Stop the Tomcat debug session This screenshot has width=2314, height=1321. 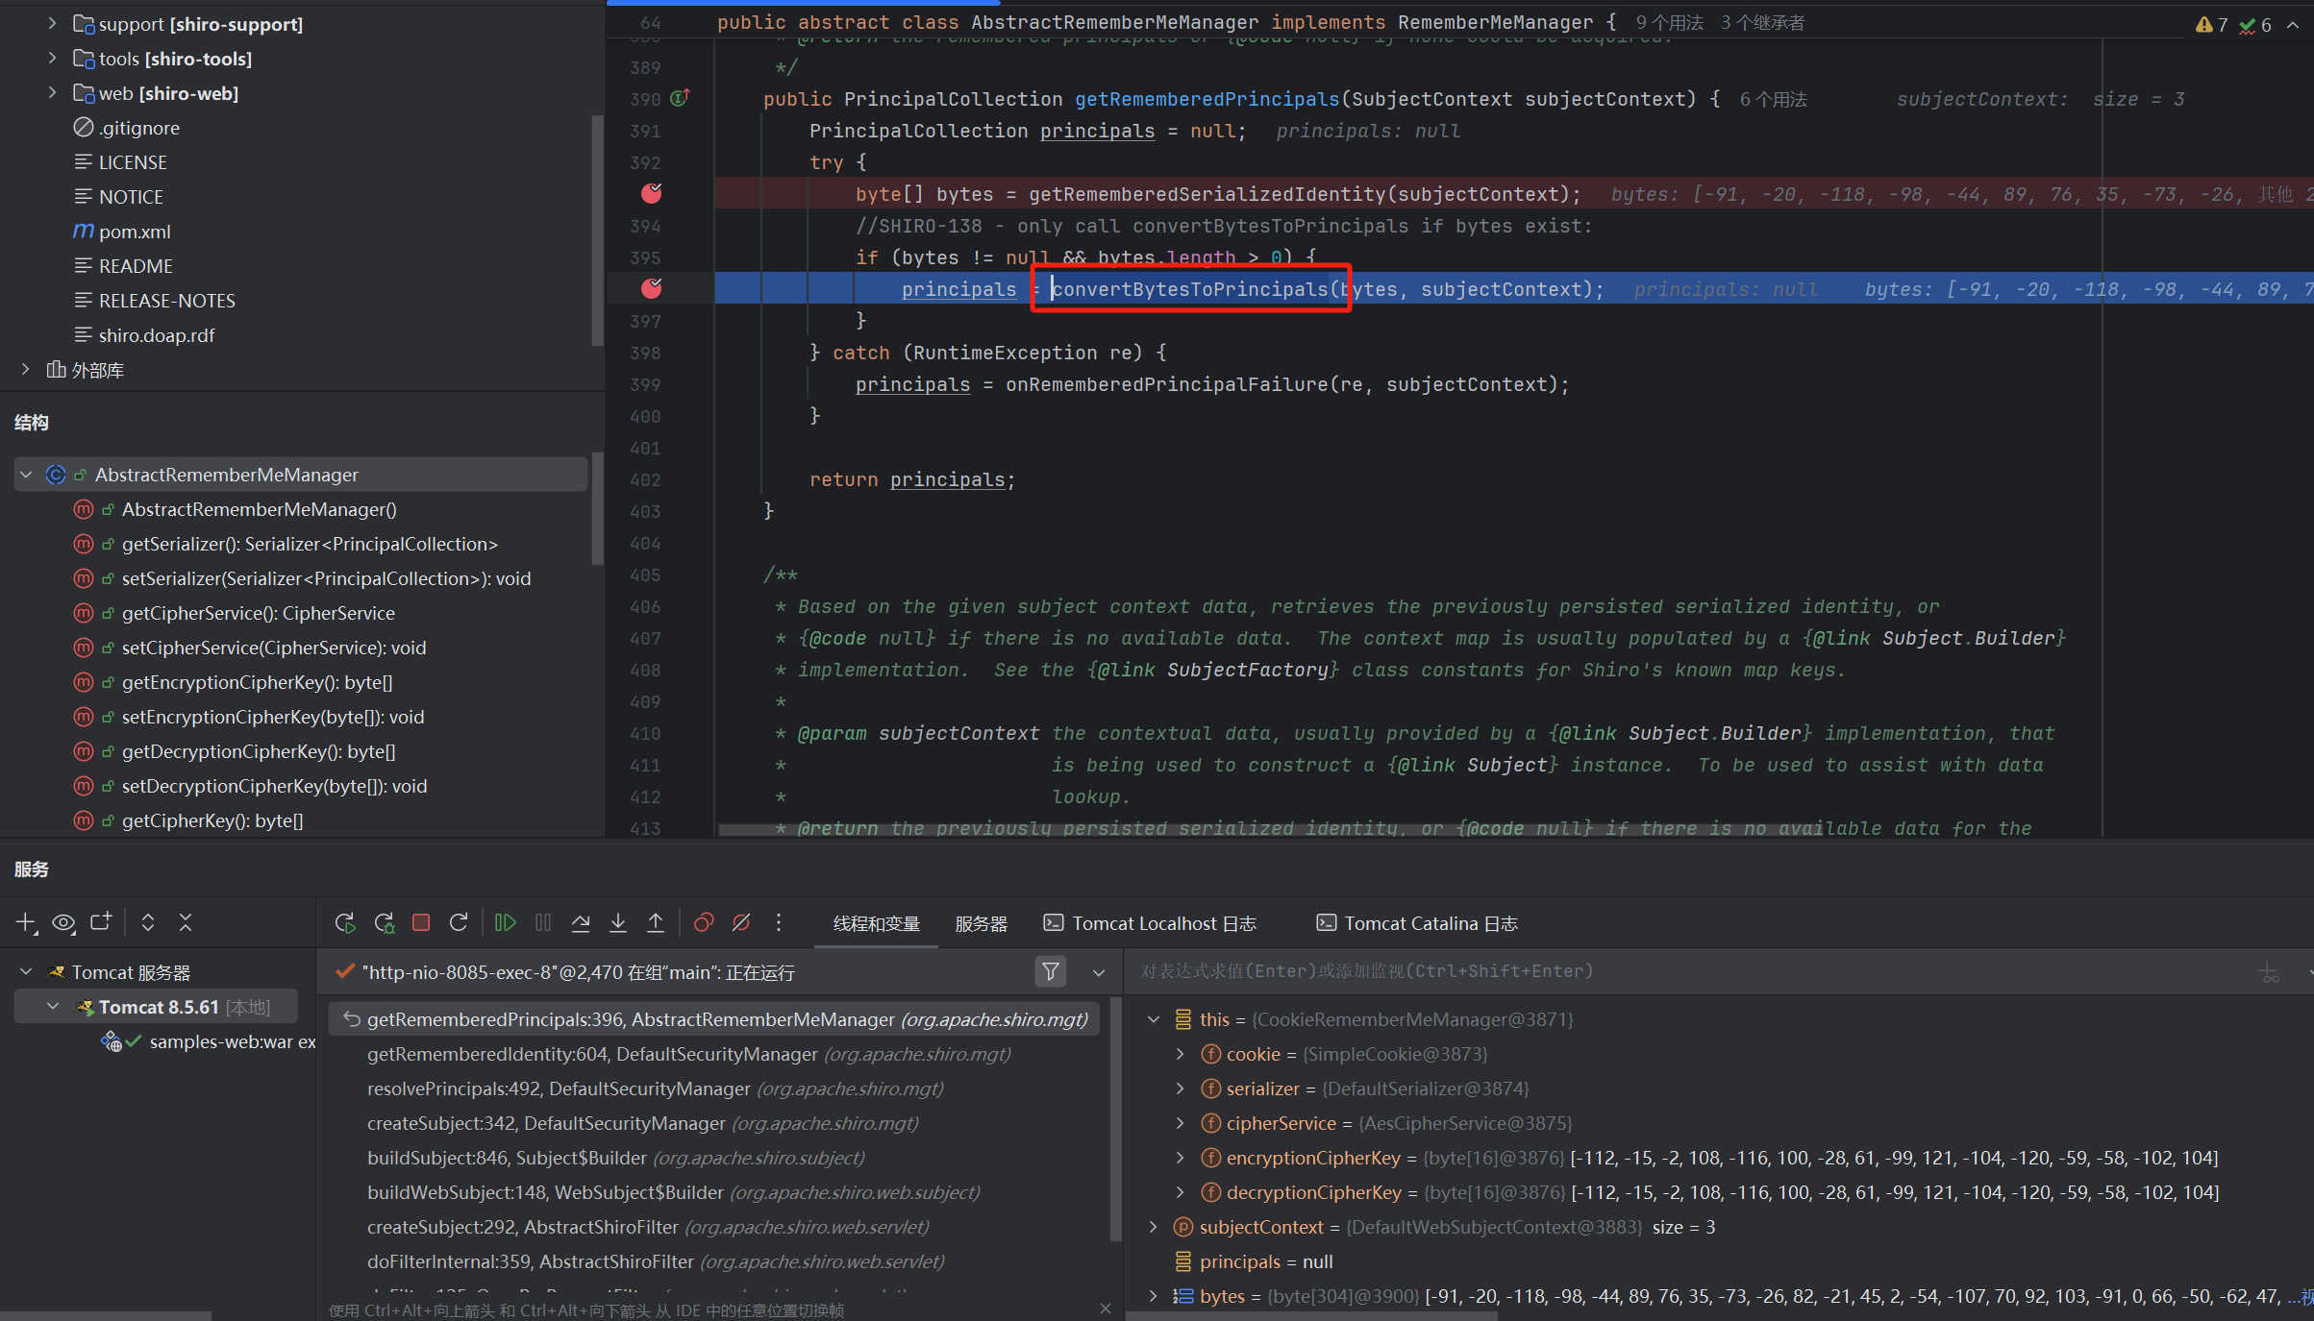[421, 923]
